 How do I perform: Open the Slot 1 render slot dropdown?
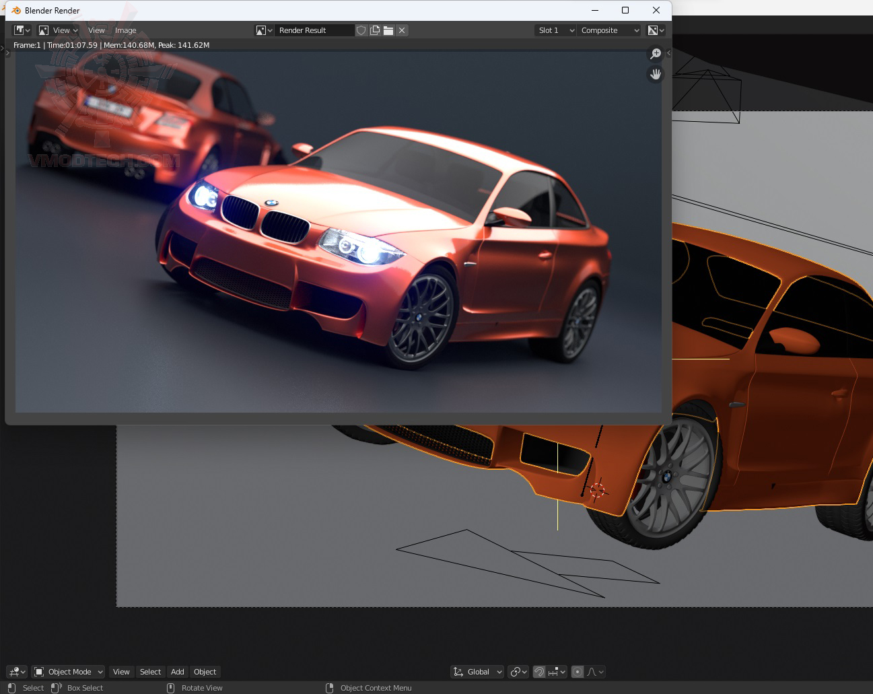(x=556, y=30)
